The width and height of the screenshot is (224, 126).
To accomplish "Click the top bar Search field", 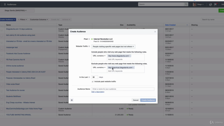I will (x=161, y=4).
